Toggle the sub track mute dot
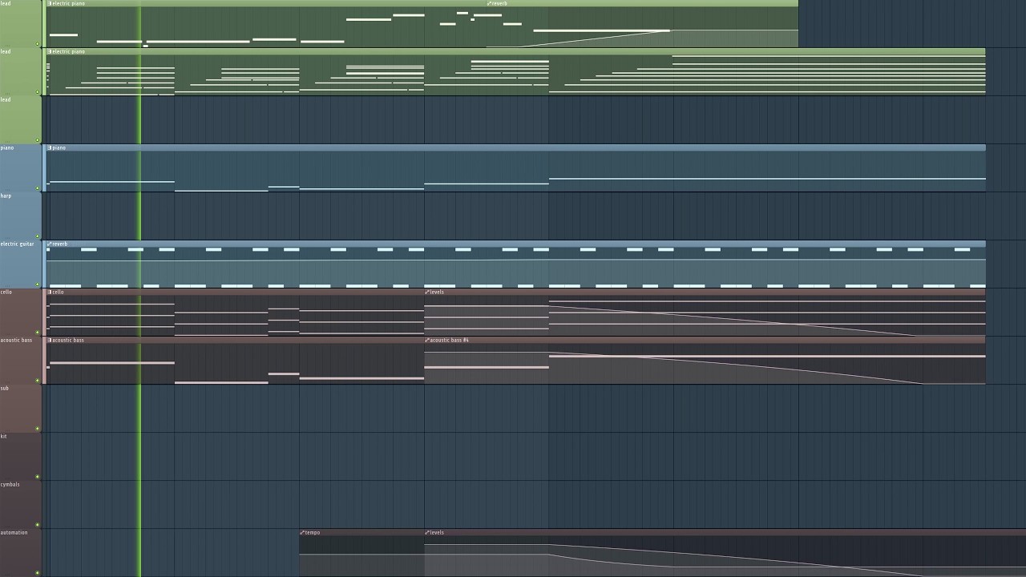1026x577 pixels. (38, 429)
